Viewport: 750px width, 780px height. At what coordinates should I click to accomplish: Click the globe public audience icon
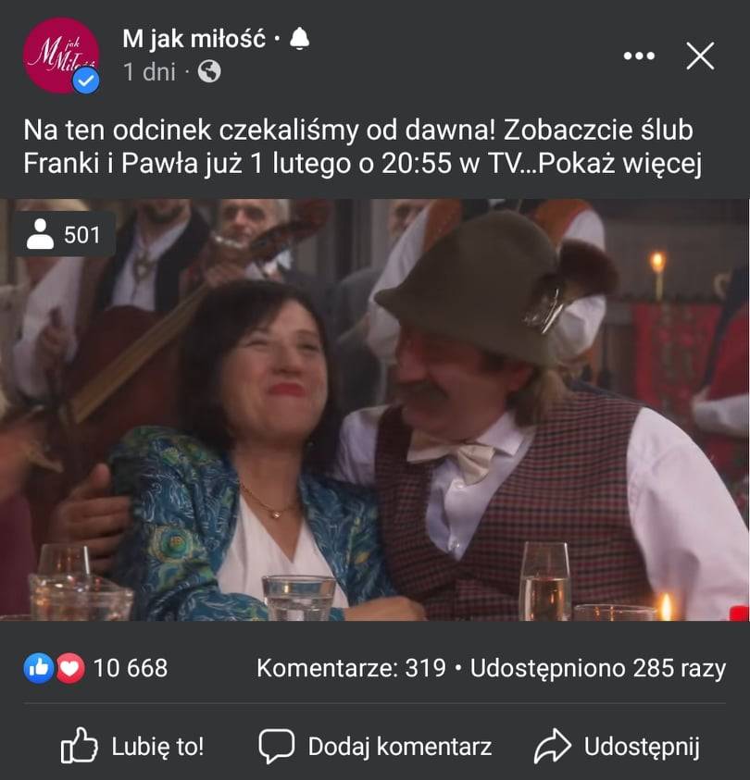click(x=209, y=71)
